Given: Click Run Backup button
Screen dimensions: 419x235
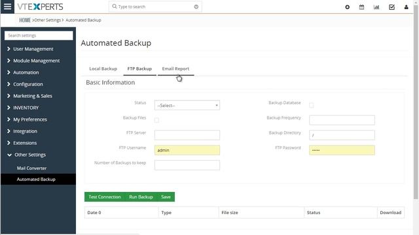Looking at the screenshot, I should click(x=141, y=197).
